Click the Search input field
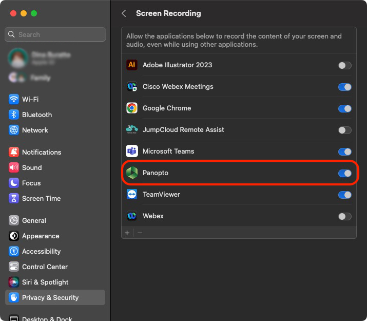This screenshot has height=321, width=367. [x=55, y=34]
